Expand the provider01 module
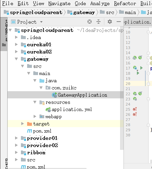Image resolution: width=152 pixels, height=169 pixels. point(16,138)
